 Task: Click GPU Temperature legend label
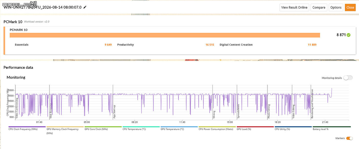pyautogui.click(x=172, y=129)
